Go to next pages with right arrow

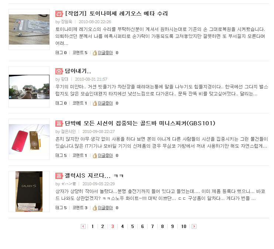(x=194, y=227)
